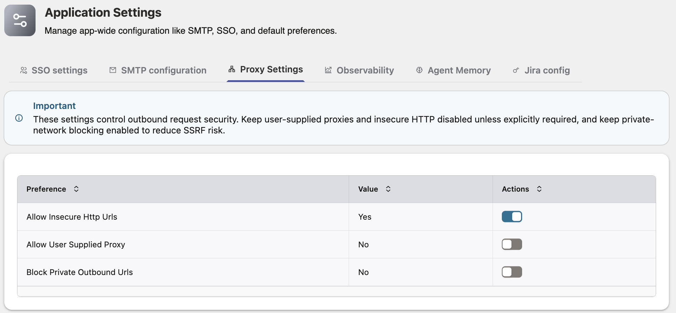676x313 pixels.
Task: Turn on Block Private Outbound Urls toggle
Action: click(x=512, y=272)
